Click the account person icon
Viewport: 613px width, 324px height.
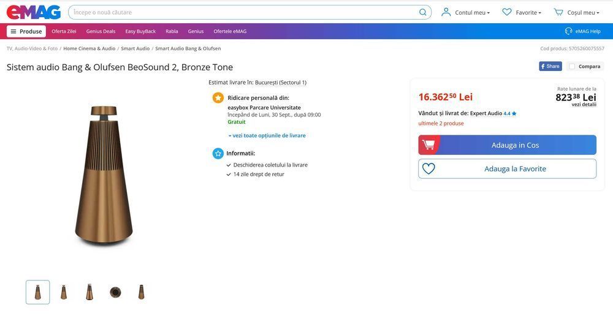(446, 12)
